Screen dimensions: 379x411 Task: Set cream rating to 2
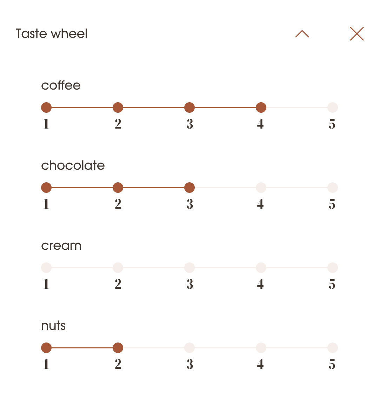(x=118, y=267)
